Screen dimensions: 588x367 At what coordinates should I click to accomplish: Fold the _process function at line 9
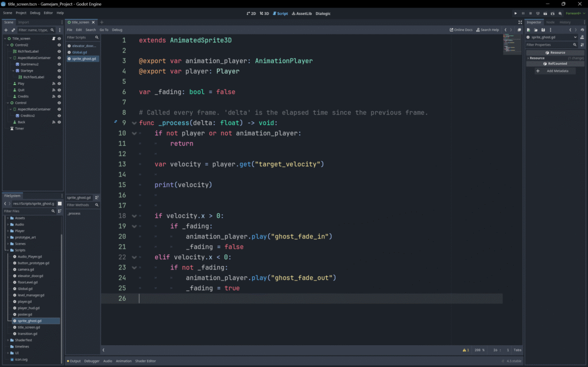pos(134,123)
